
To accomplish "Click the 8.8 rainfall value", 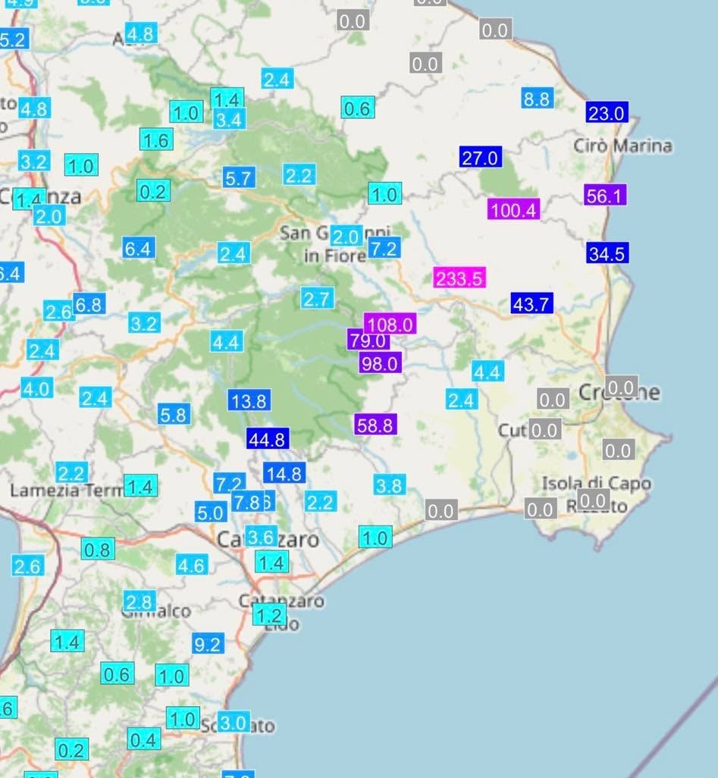I will (538, 99).
